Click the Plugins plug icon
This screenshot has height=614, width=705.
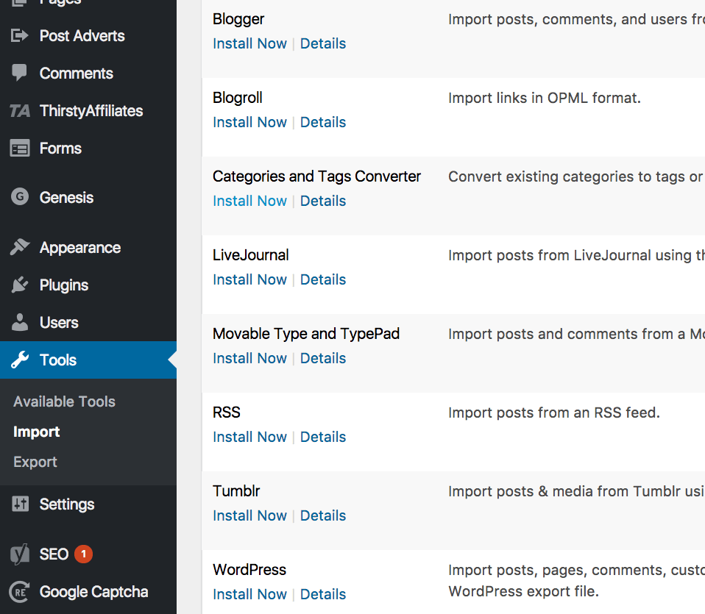pos(20,285)
